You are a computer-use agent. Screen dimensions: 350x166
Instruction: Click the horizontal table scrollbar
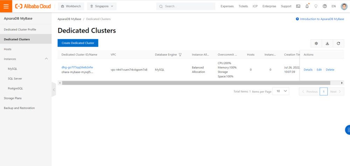pos(196,83)
